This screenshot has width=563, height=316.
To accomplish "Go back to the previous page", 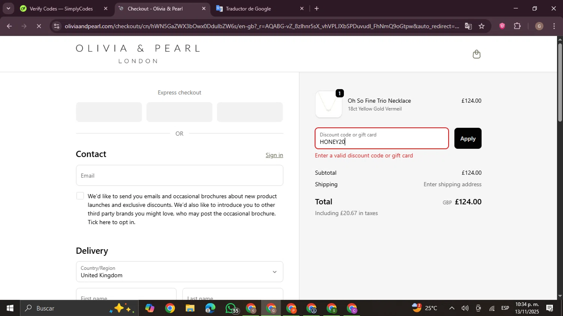I will (x=9, y=26).
